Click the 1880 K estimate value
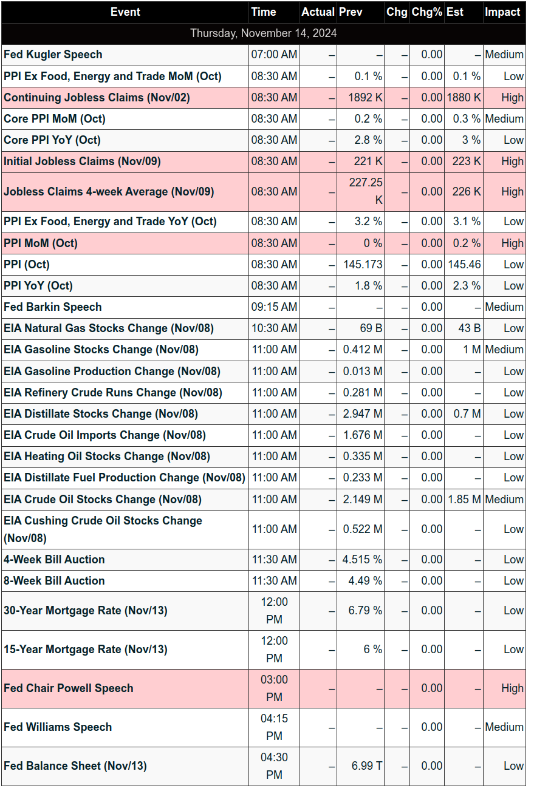This screenshot has height=791, width=534. 464,98
